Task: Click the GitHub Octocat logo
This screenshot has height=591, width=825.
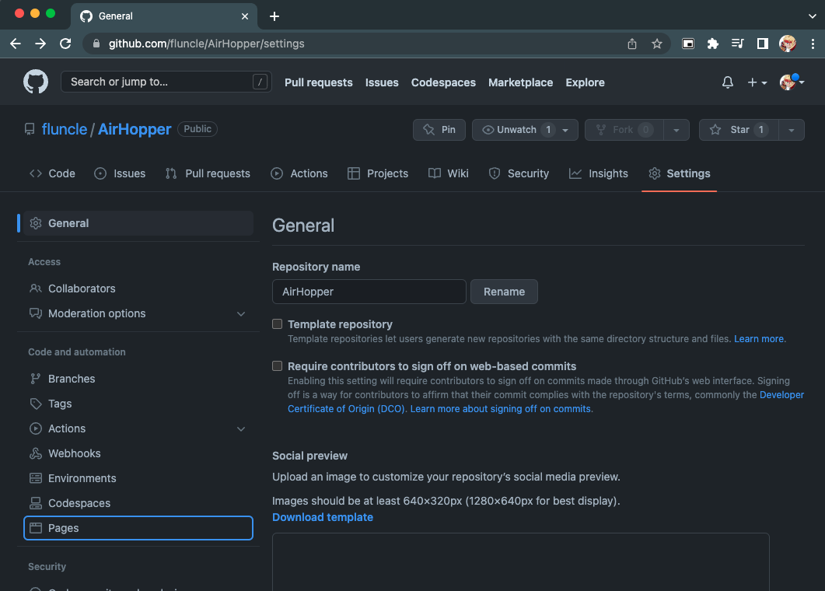Action: (x=35, y=82)
